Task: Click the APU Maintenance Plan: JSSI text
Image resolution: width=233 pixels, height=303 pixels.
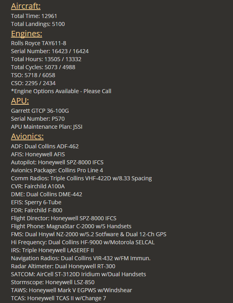Action: coord(46,127)
